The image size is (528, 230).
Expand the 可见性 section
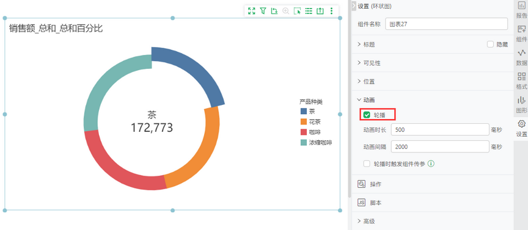(x=433, y=63)
